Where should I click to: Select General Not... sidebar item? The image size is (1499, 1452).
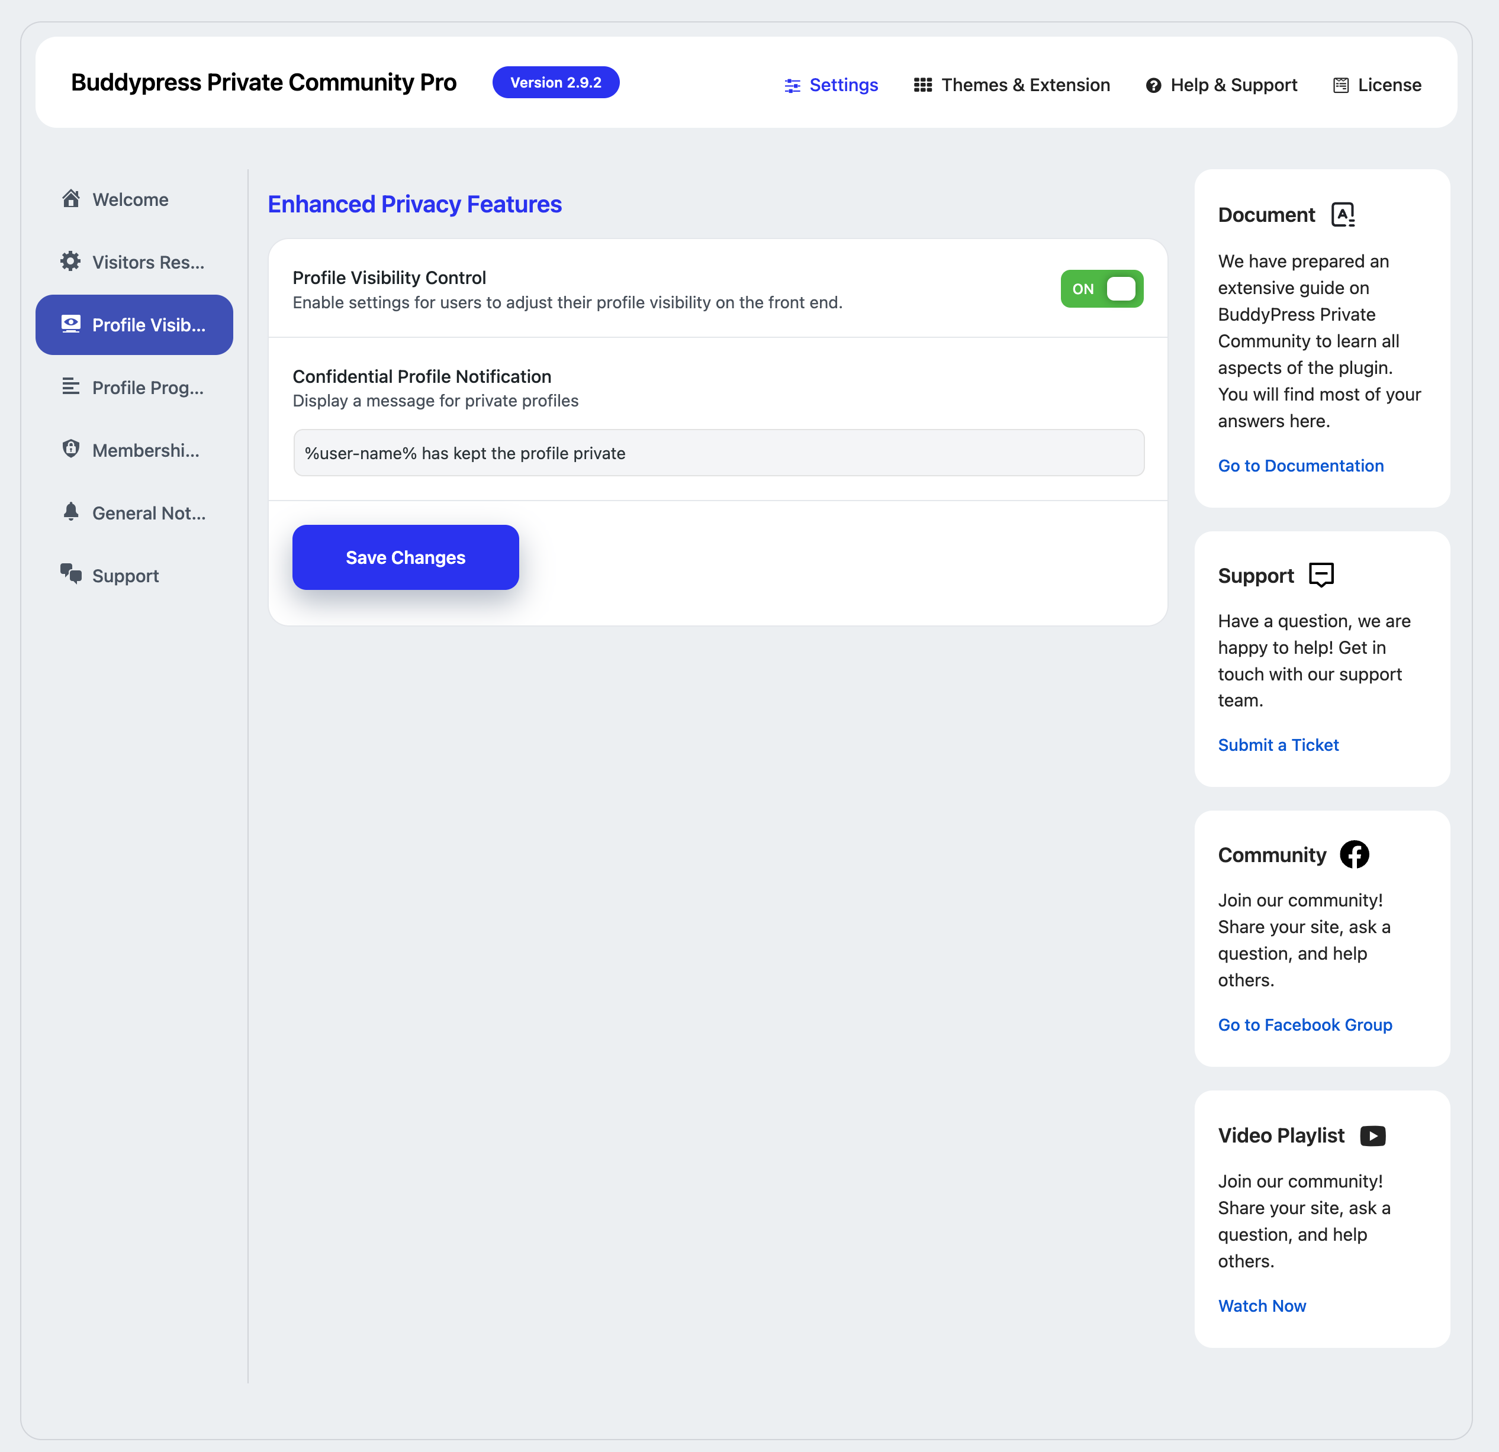click(x=134, y=513)
